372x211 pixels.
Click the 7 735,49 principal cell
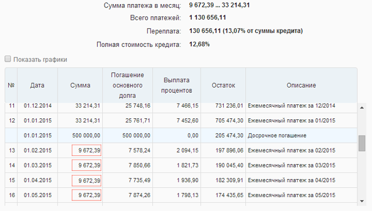(139, 180)
